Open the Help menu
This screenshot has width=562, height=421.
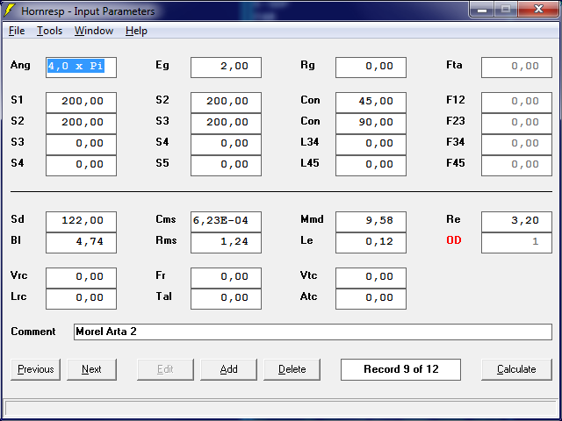coord(136,31)
